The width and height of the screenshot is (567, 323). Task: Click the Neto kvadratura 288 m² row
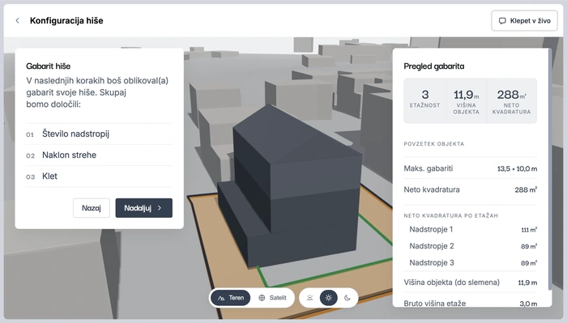[470, 189]
